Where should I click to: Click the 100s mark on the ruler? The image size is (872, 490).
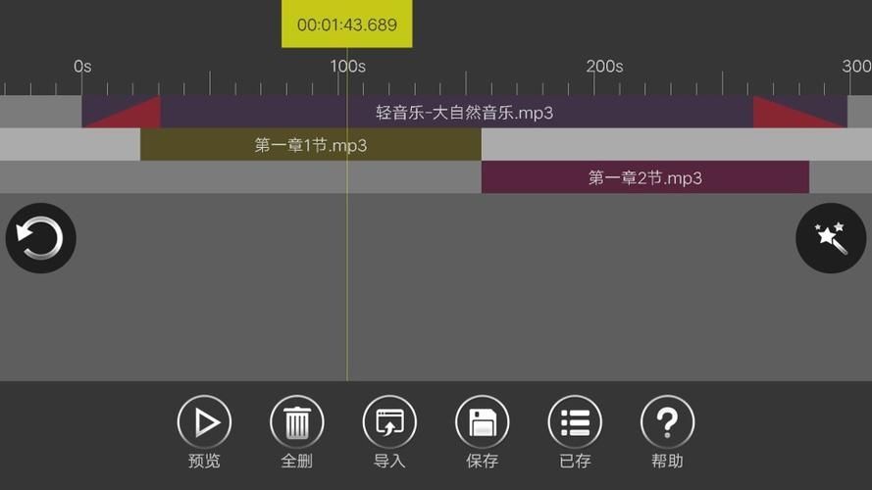(x=347, y=67)
